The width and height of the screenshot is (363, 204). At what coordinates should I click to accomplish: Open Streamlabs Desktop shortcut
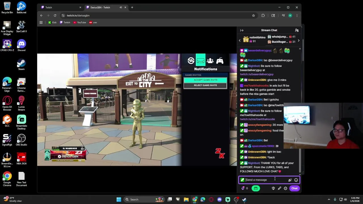click(x=21, y=122)
